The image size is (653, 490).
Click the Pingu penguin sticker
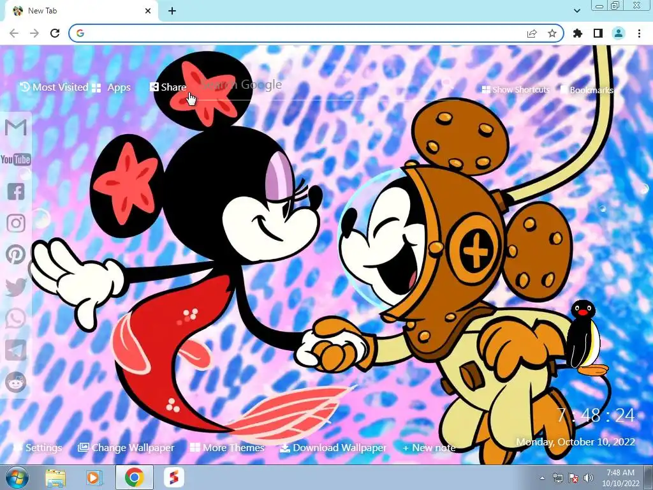point(587,338)
